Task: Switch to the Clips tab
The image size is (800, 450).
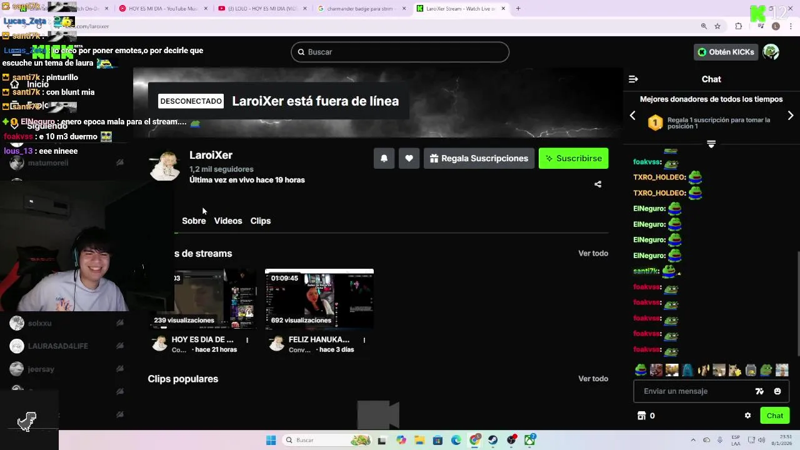Action: pos(261,221)
